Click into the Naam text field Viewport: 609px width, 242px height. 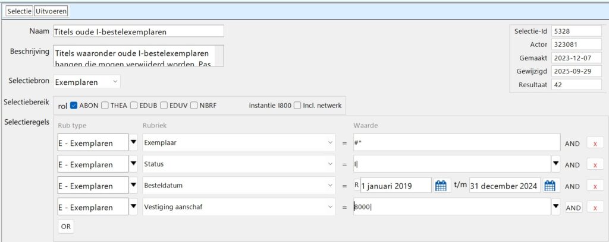click(x=138, y=31)
